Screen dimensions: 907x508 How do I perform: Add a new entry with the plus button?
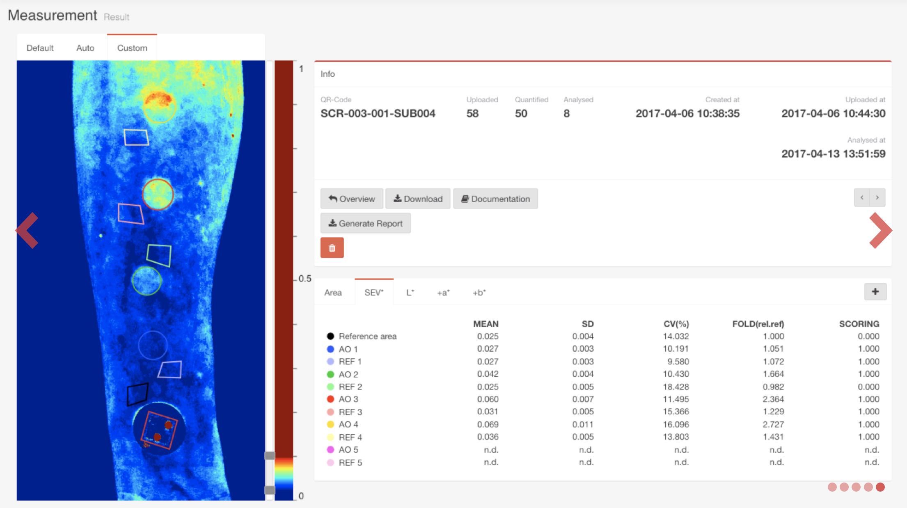(x=875, y=292)
